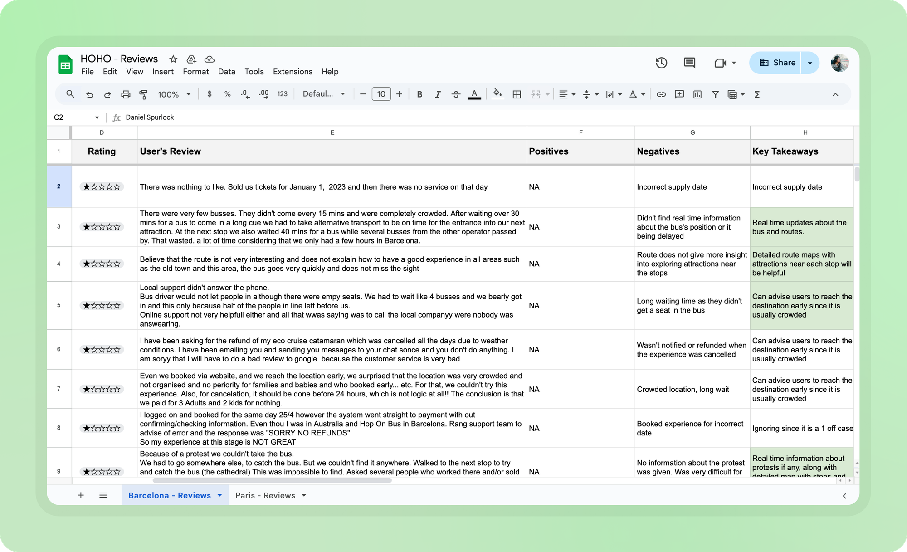
Task: Print the spreadsheet
Action: [x=126, y=94]
